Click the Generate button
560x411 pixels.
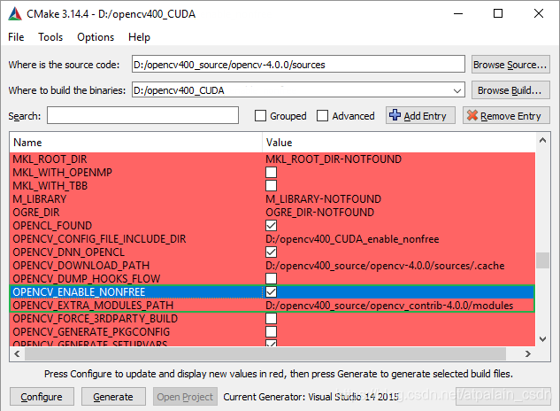[113, 397]
